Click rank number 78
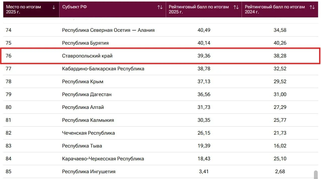 coord(9,81)
